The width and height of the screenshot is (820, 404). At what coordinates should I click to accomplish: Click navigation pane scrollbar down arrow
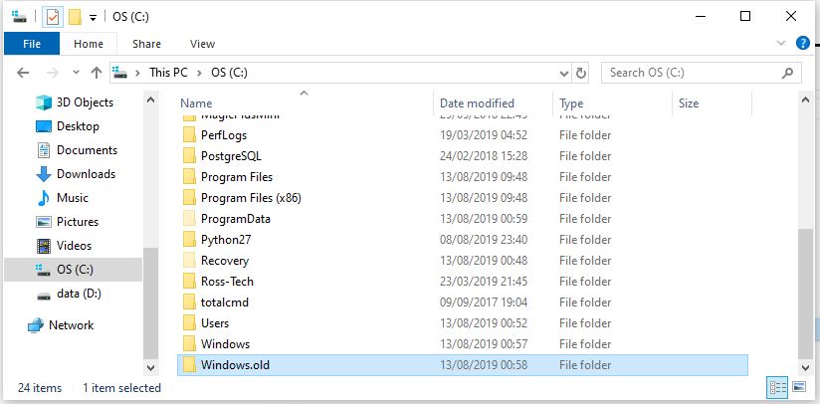(x=150, y=368)
